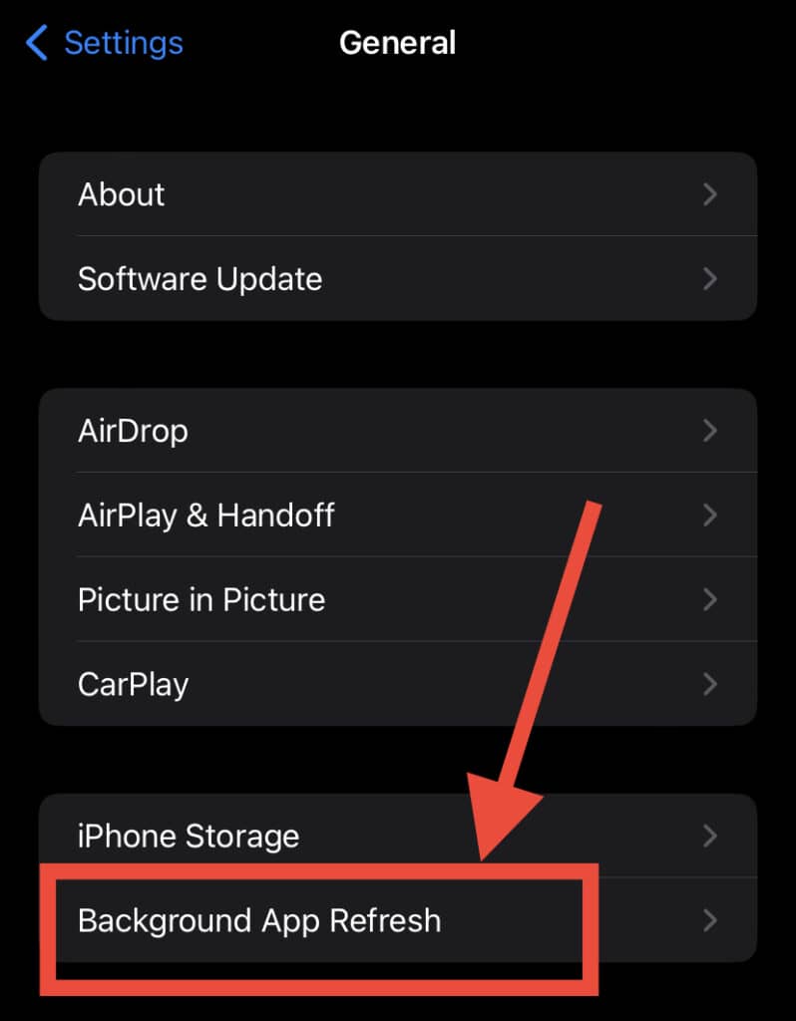Open CarPlay settings
Image resolution: width=796 pixels, height=1021 pixels.
(x=398, y=684)
